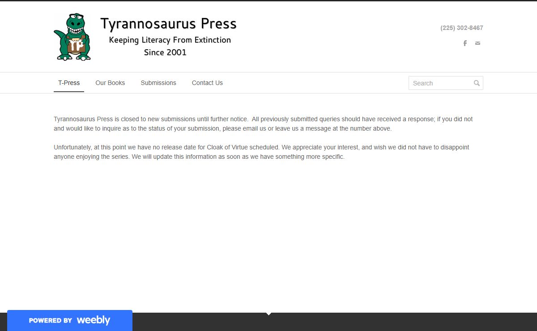
Task: Click the Since 2001 text
Action: pyautogui.click(x=165, y=52)
